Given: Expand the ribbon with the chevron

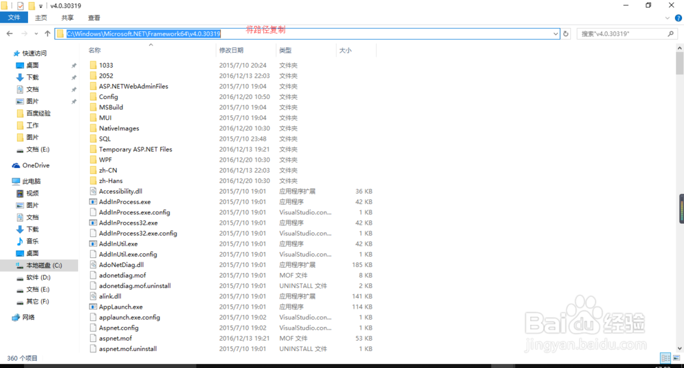Looking at the screenshot, I should tap(667, 18).
